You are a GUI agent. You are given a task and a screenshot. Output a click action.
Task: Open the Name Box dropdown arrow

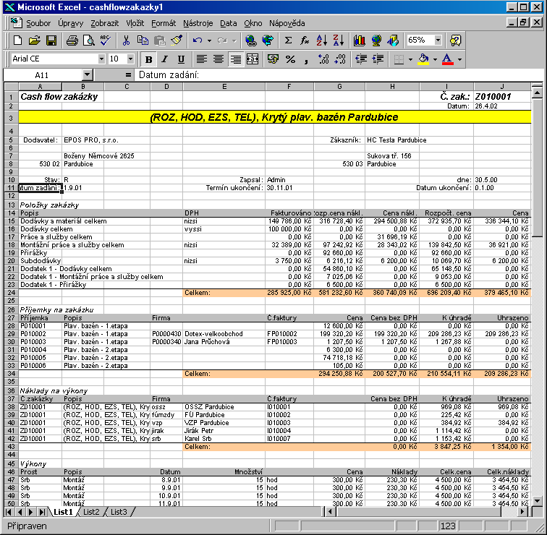pos(88,75)
